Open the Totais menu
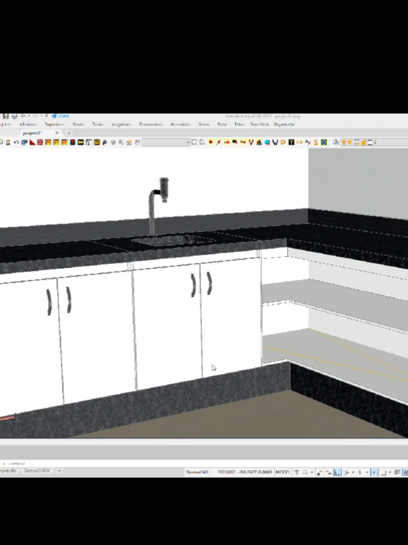This screenshot has height=545, width=408. pos(98,124)
